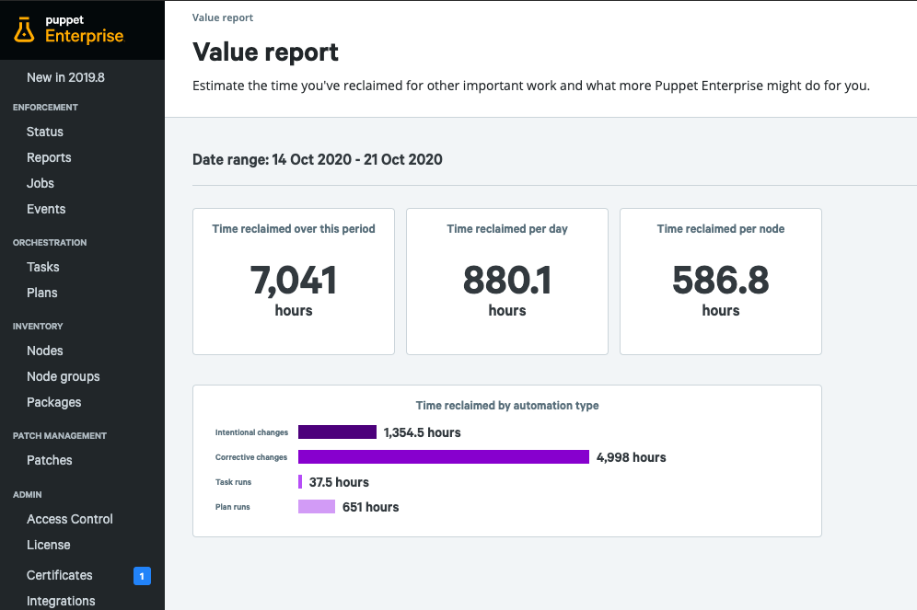Open Plans in the sidebar

[42, 293]
